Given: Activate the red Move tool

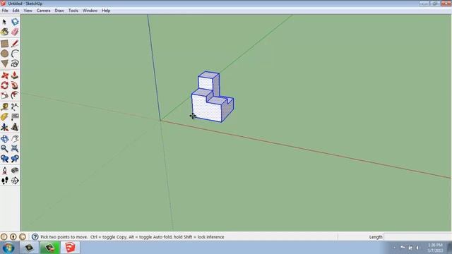Looking at the screenshot, I should pos(4,75).
